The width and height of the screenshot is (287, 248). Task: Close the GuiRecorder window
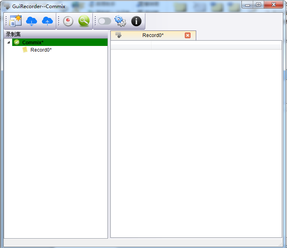pyautogui.click(x=274, y=5)
